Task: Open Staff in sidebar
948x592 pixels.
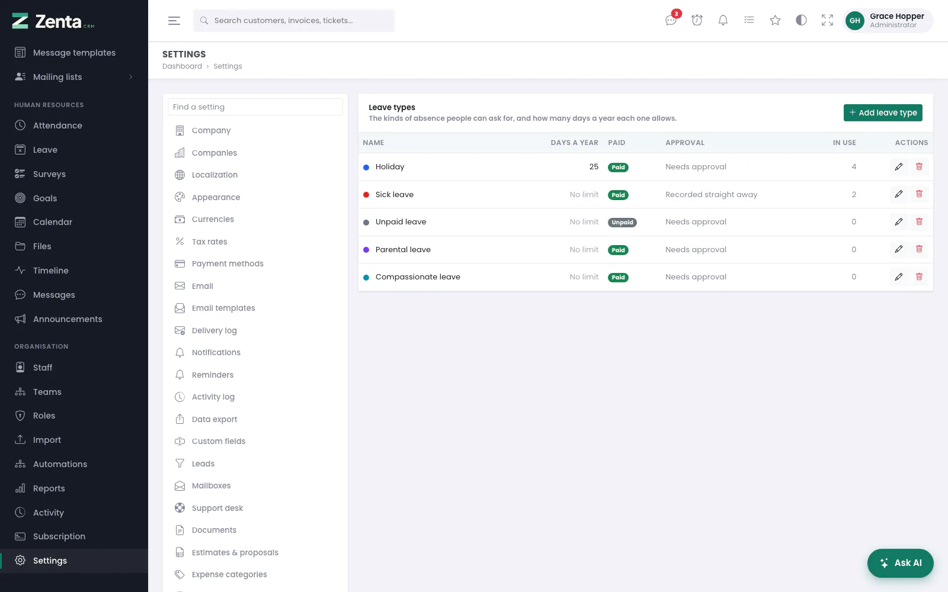Action: pyautogui.click(x=74, y=368)
